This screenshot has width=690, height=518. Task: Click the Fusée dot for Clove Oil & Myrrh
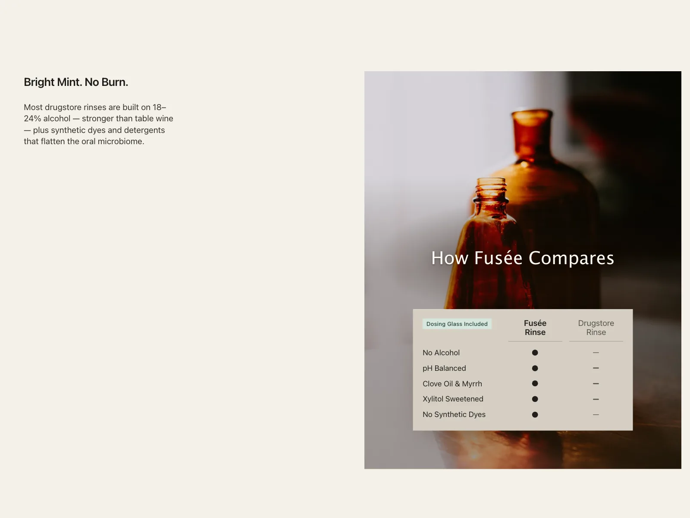coord(535,383)
